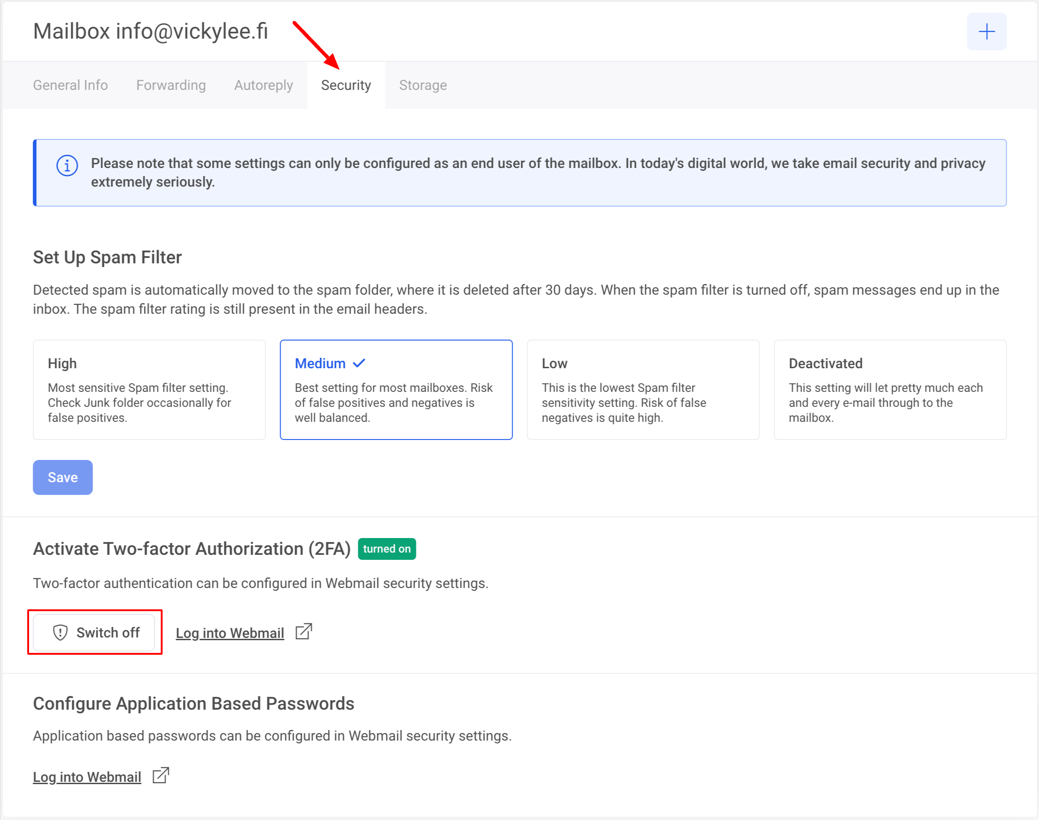Go to the Storage tab
The image size is (1039, 820).
tap(422, 85)
